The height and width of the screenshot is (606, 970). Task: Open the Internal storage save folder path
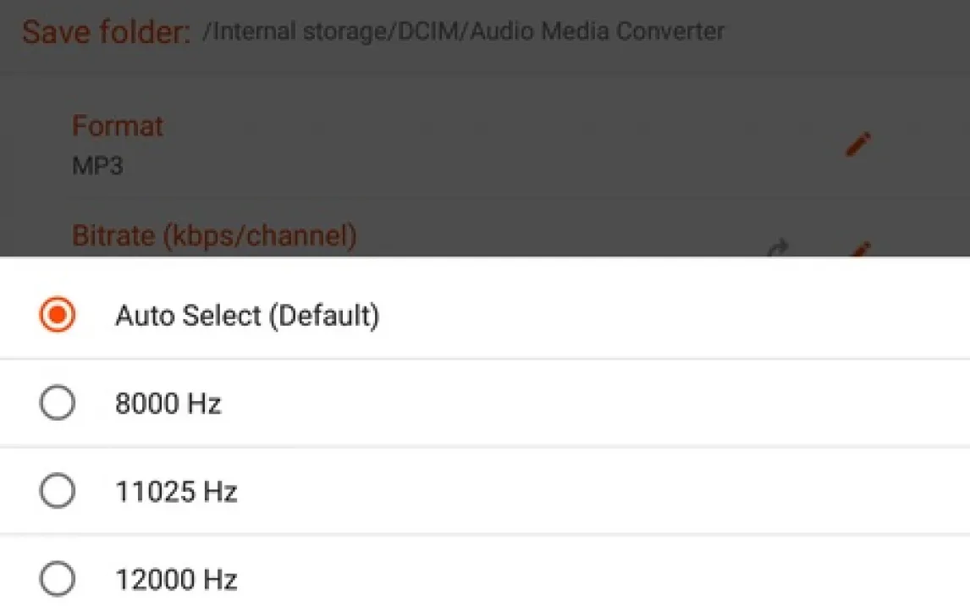click(x=463, y=32)
